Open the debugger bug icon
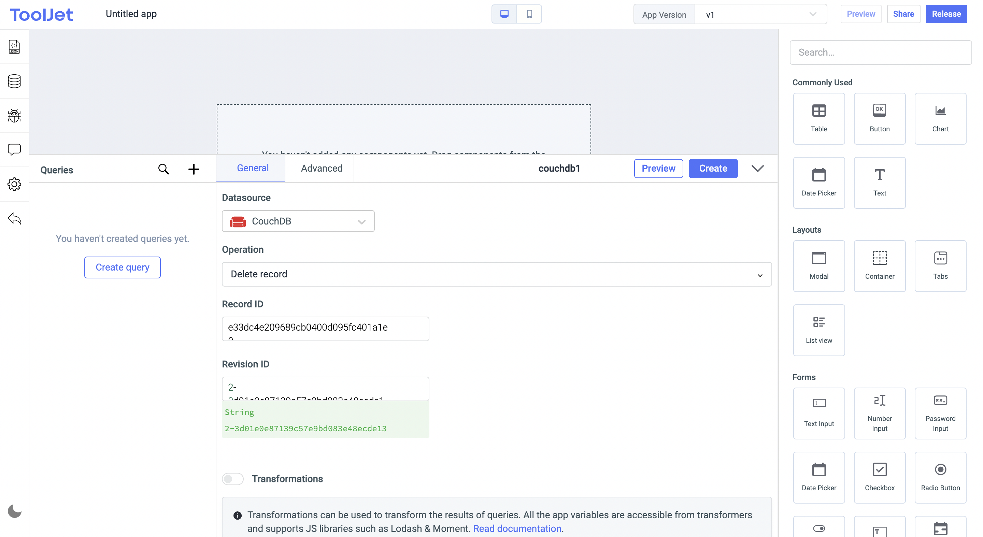 click(14, 115)
